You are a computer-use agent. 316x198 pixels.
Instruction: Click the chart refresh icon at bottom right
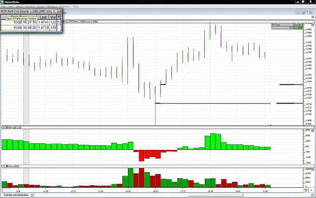(x=306, y=190)
